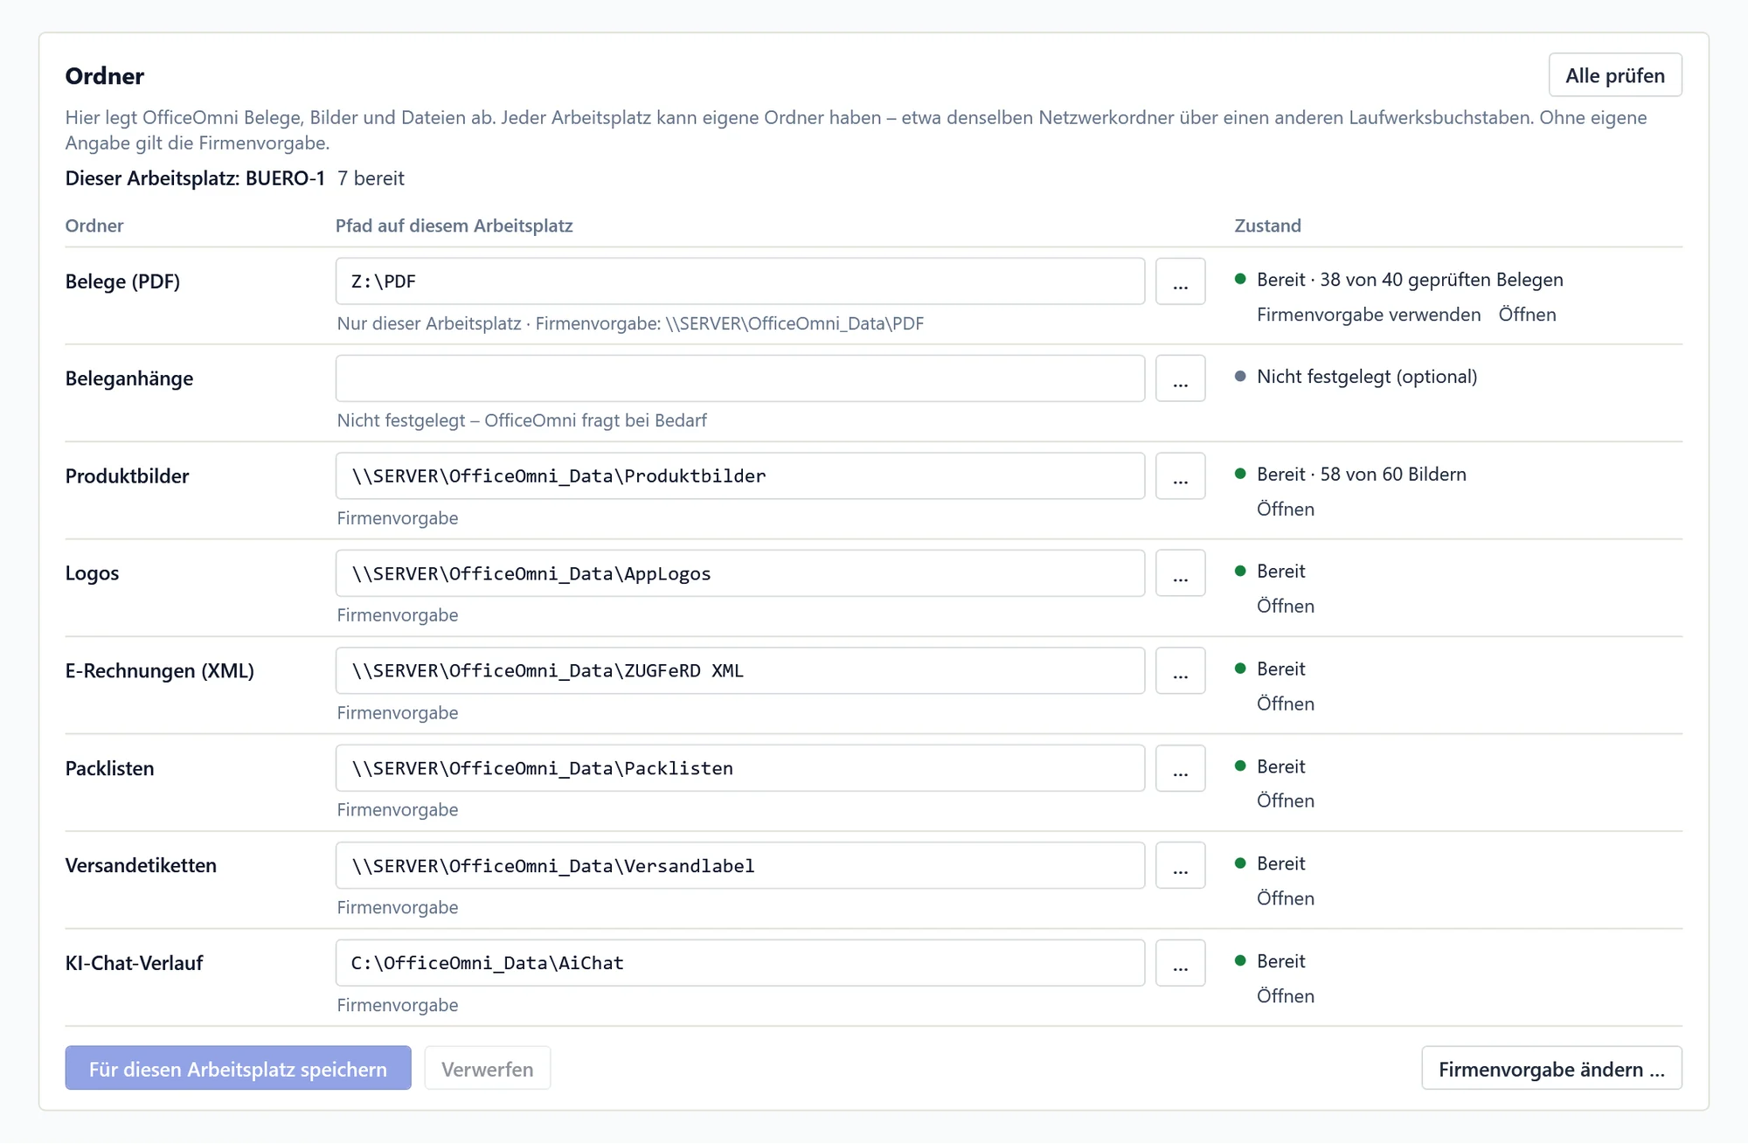Edit the Packlisten path field
1748x1144 pixels.
point(739,768)
